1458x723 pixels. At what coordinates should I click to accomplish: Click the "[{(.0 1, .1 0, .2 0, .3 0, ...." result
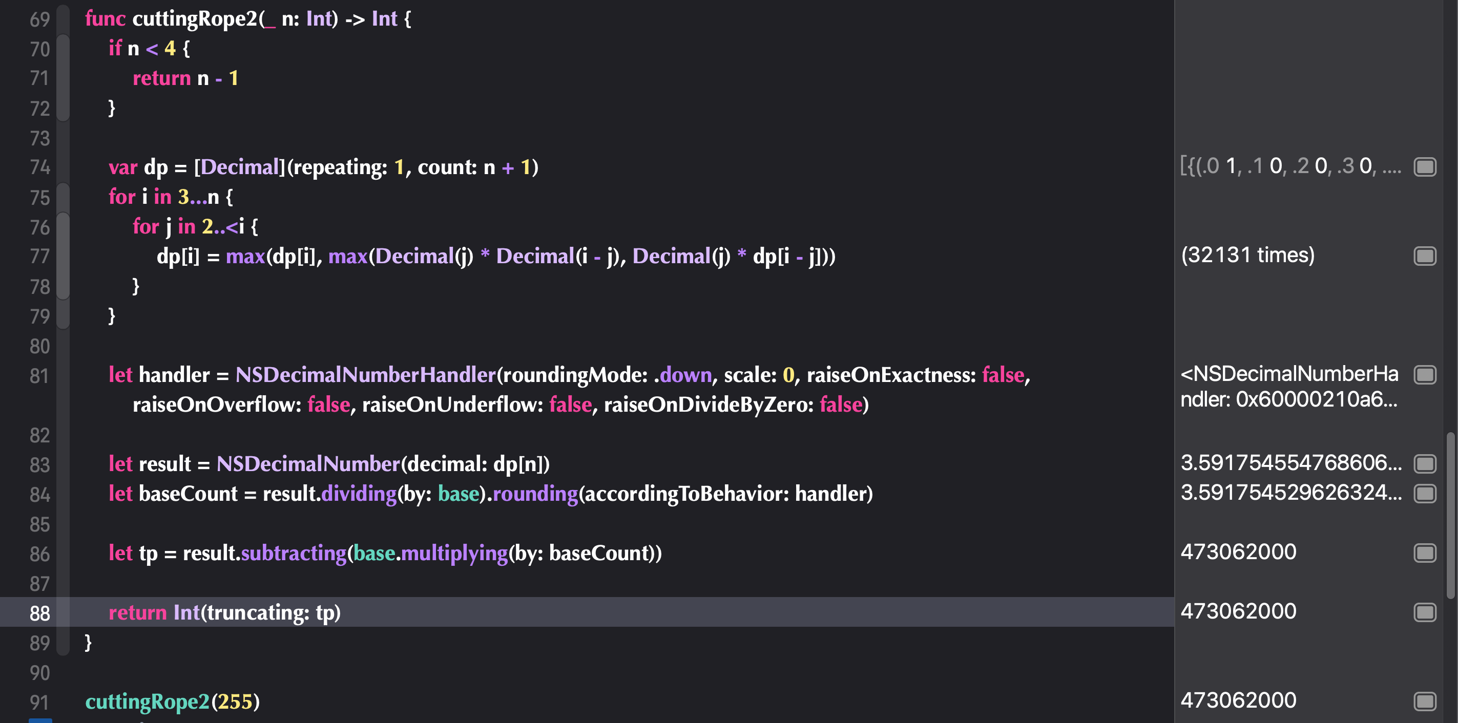[x=1290, y=166]
